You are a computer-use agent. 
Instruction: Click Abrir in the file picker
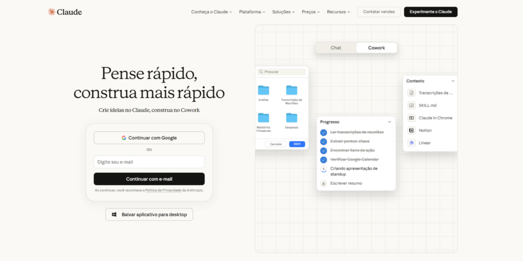point(297,144)
